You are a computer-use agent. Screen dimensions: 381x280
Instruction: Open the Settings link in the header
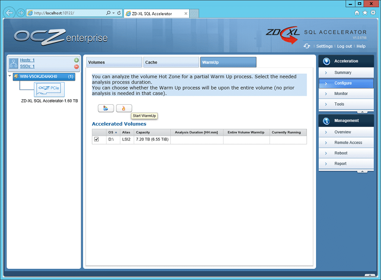tap(325, 46)
